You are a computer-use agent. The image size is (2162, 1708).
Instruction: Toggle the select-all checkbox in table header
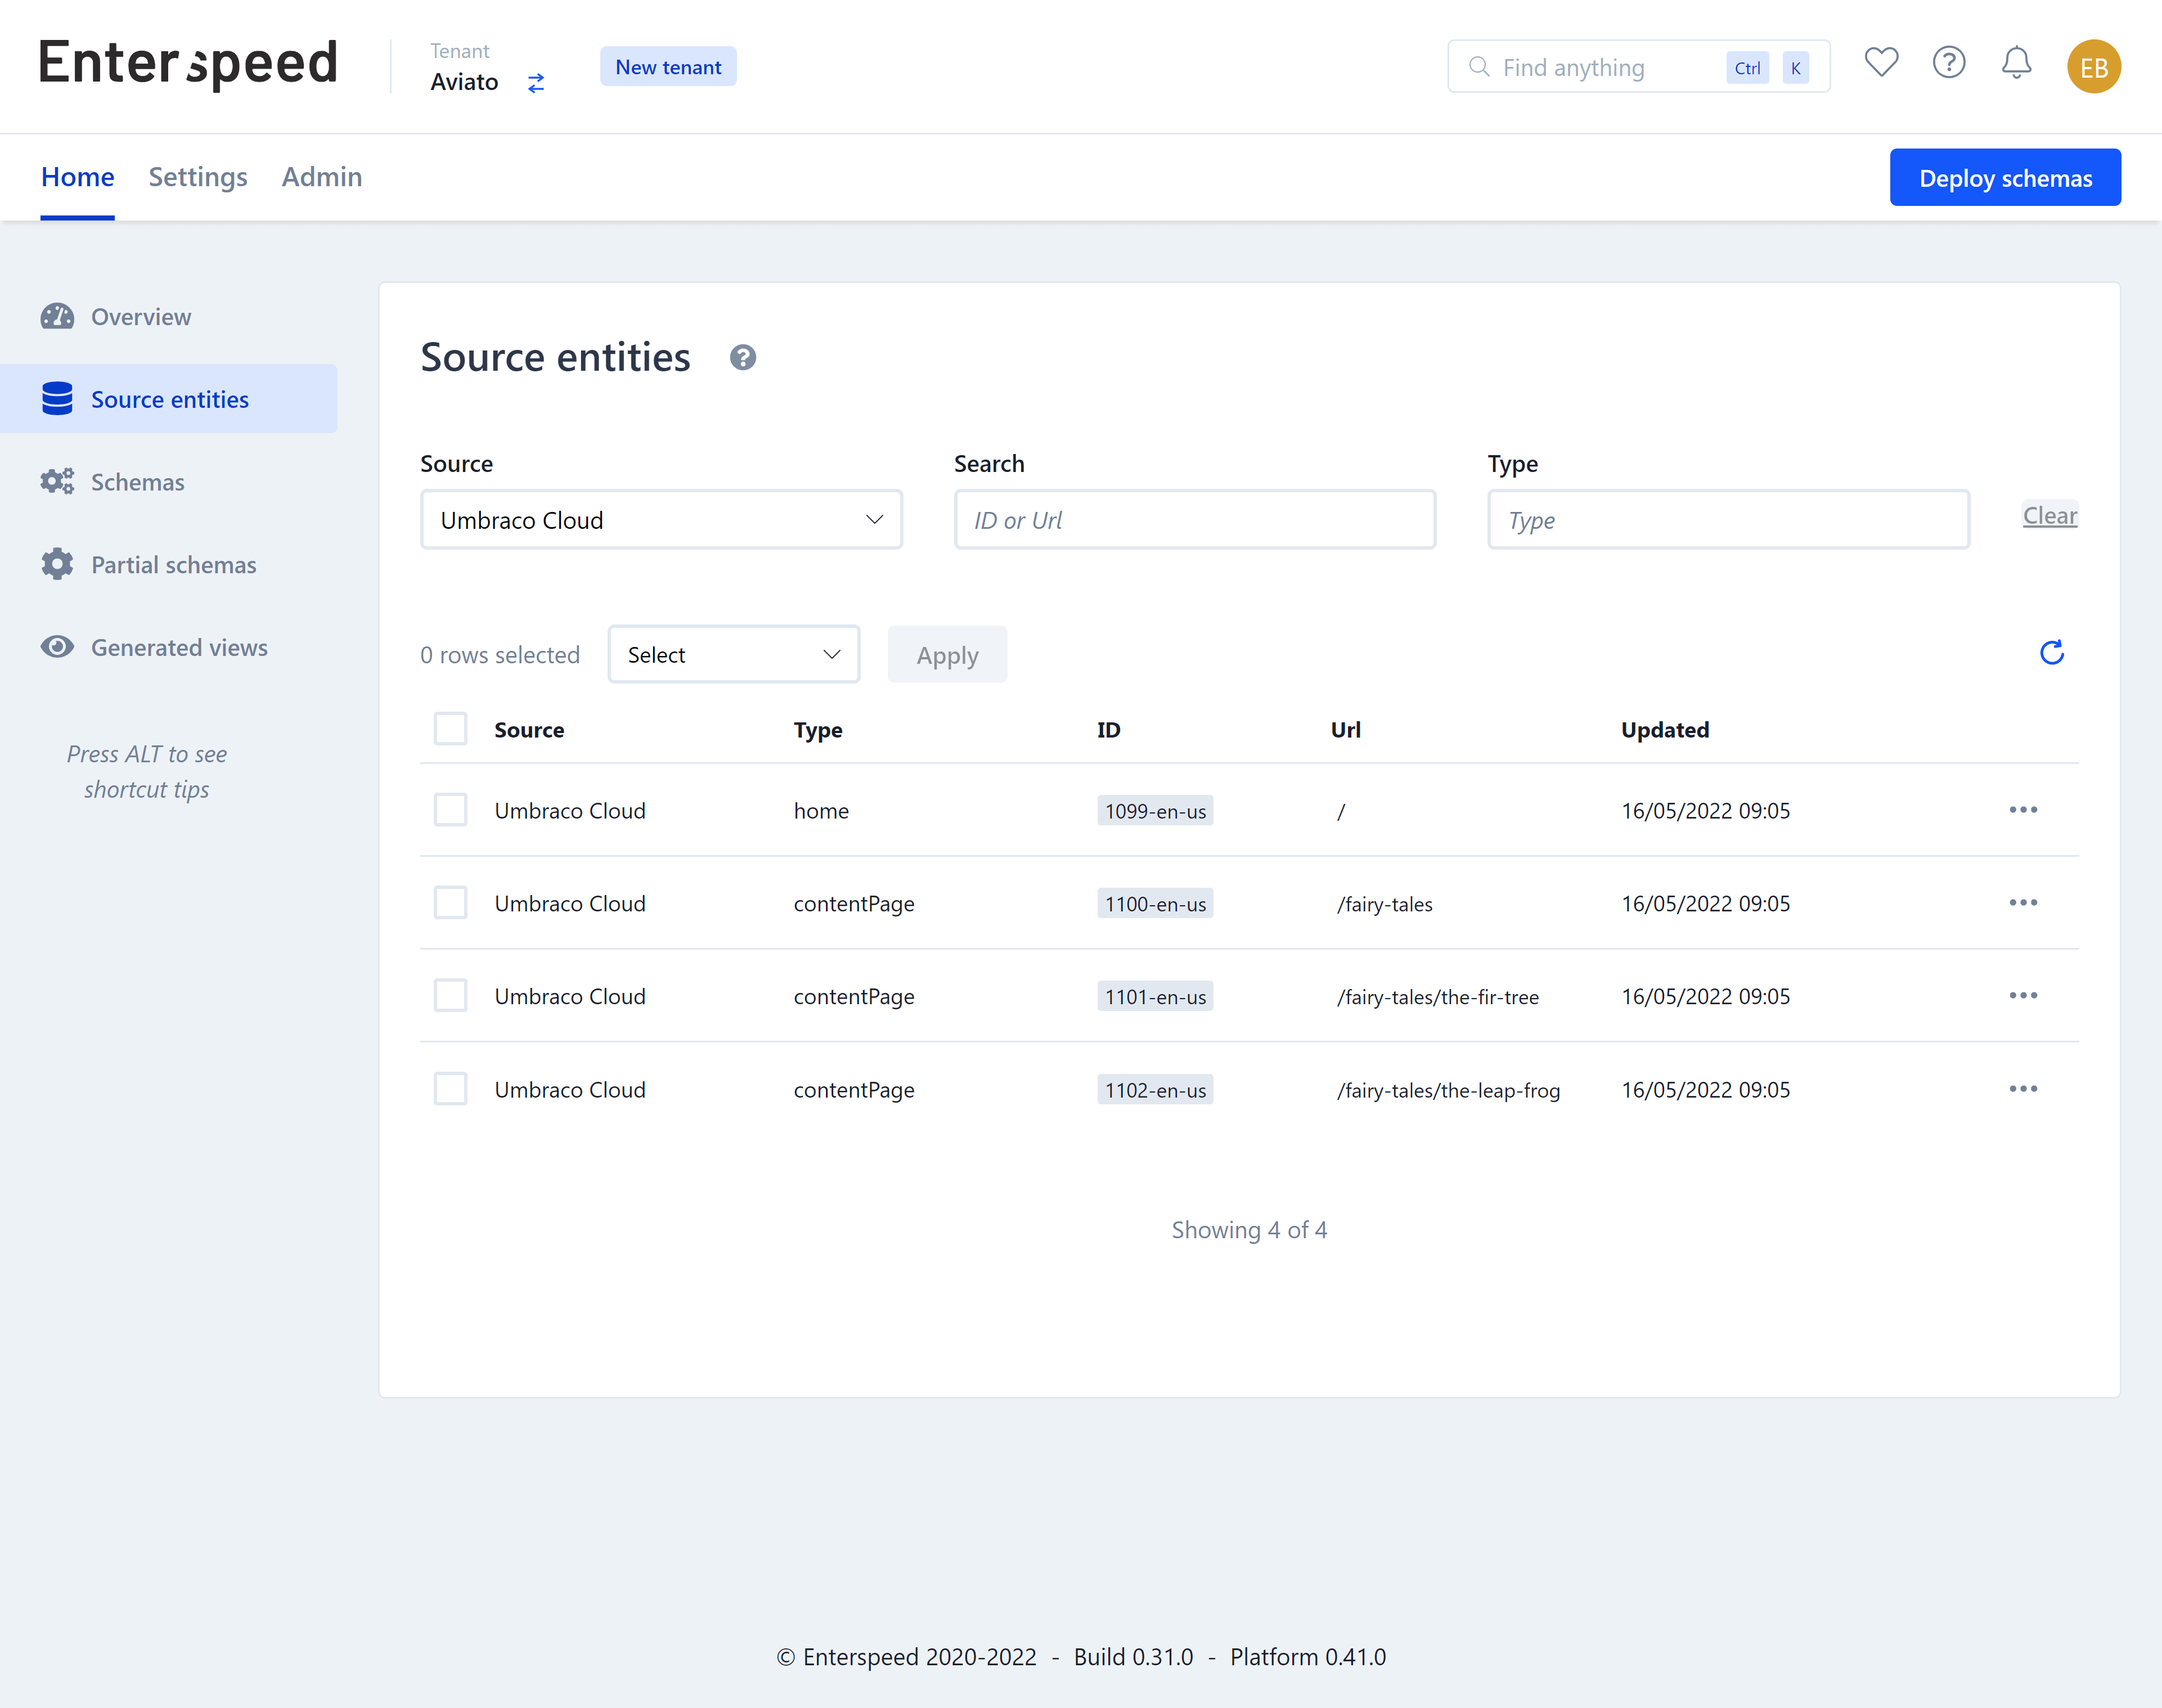pos(450,729)
